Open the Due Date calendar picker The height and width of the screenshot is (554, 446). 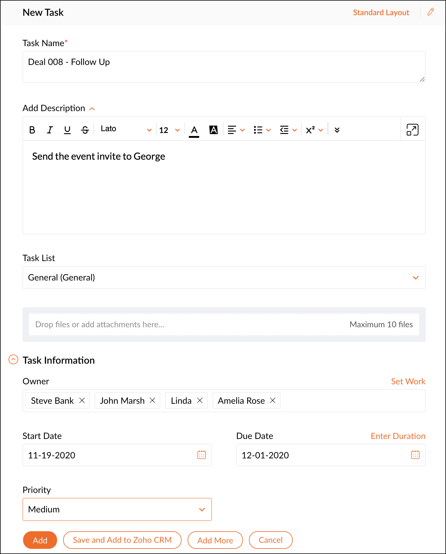pyautogui.click(x=415, y=455)
